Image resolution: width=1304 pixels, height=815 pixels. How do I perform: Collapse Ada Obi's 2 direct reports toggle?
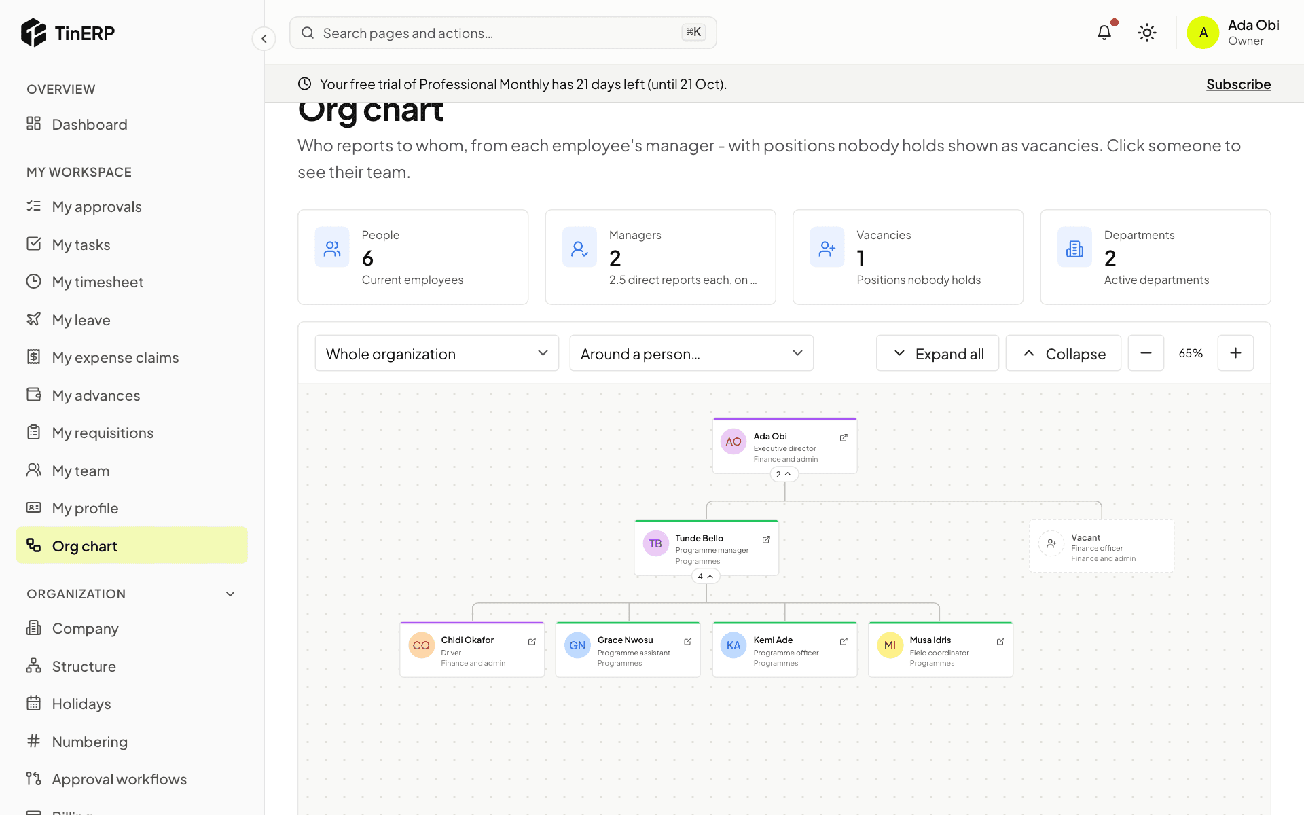[784, 475]
